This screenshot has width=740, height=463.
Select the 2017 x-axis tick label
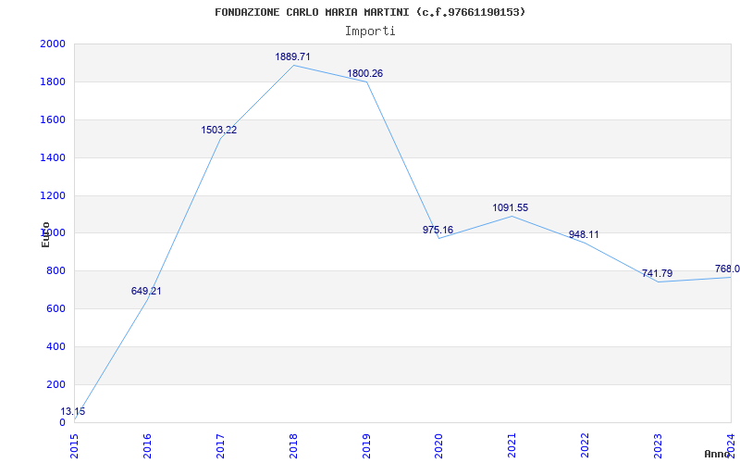click(x=220, y=446)
